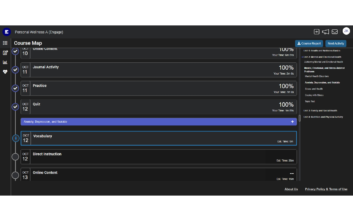Open messages with the envelope icon
The image size is (353, 221).
click(335, 31)
